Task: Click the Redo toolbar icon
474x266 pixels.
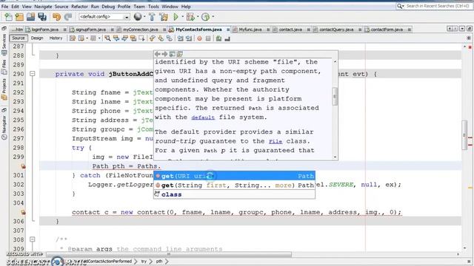Action: [x=68, y=17]
